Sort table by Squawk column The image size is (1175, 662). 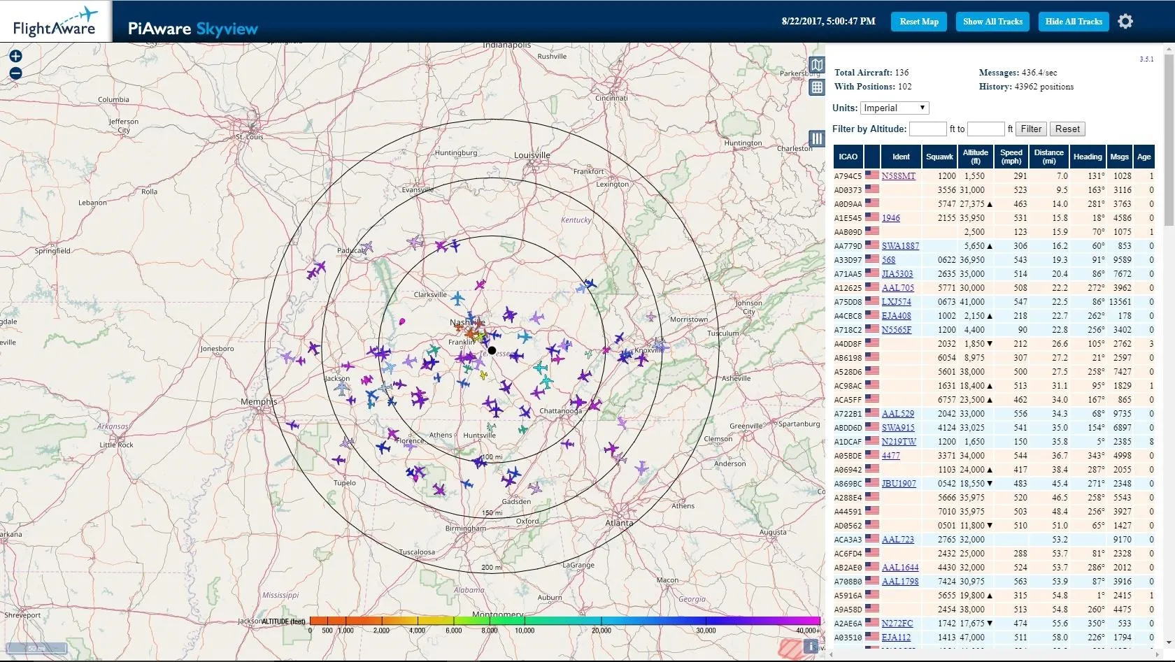click(939, 157)
